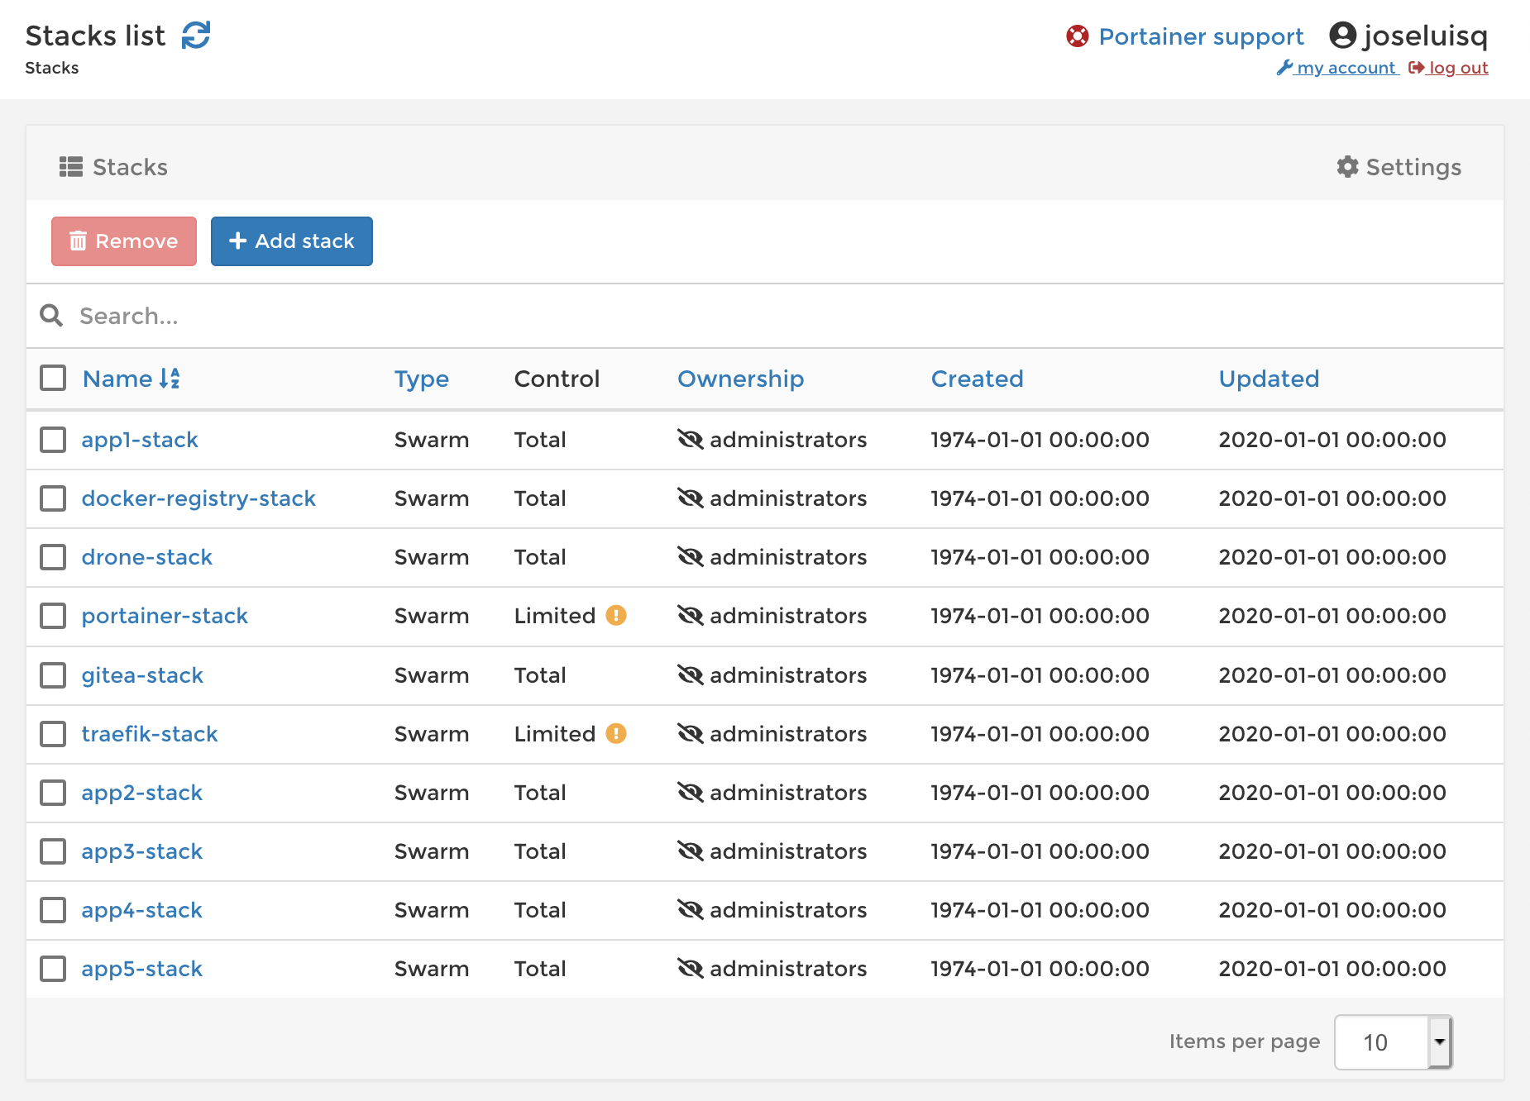Open the Settings gear

point(1346,167)
